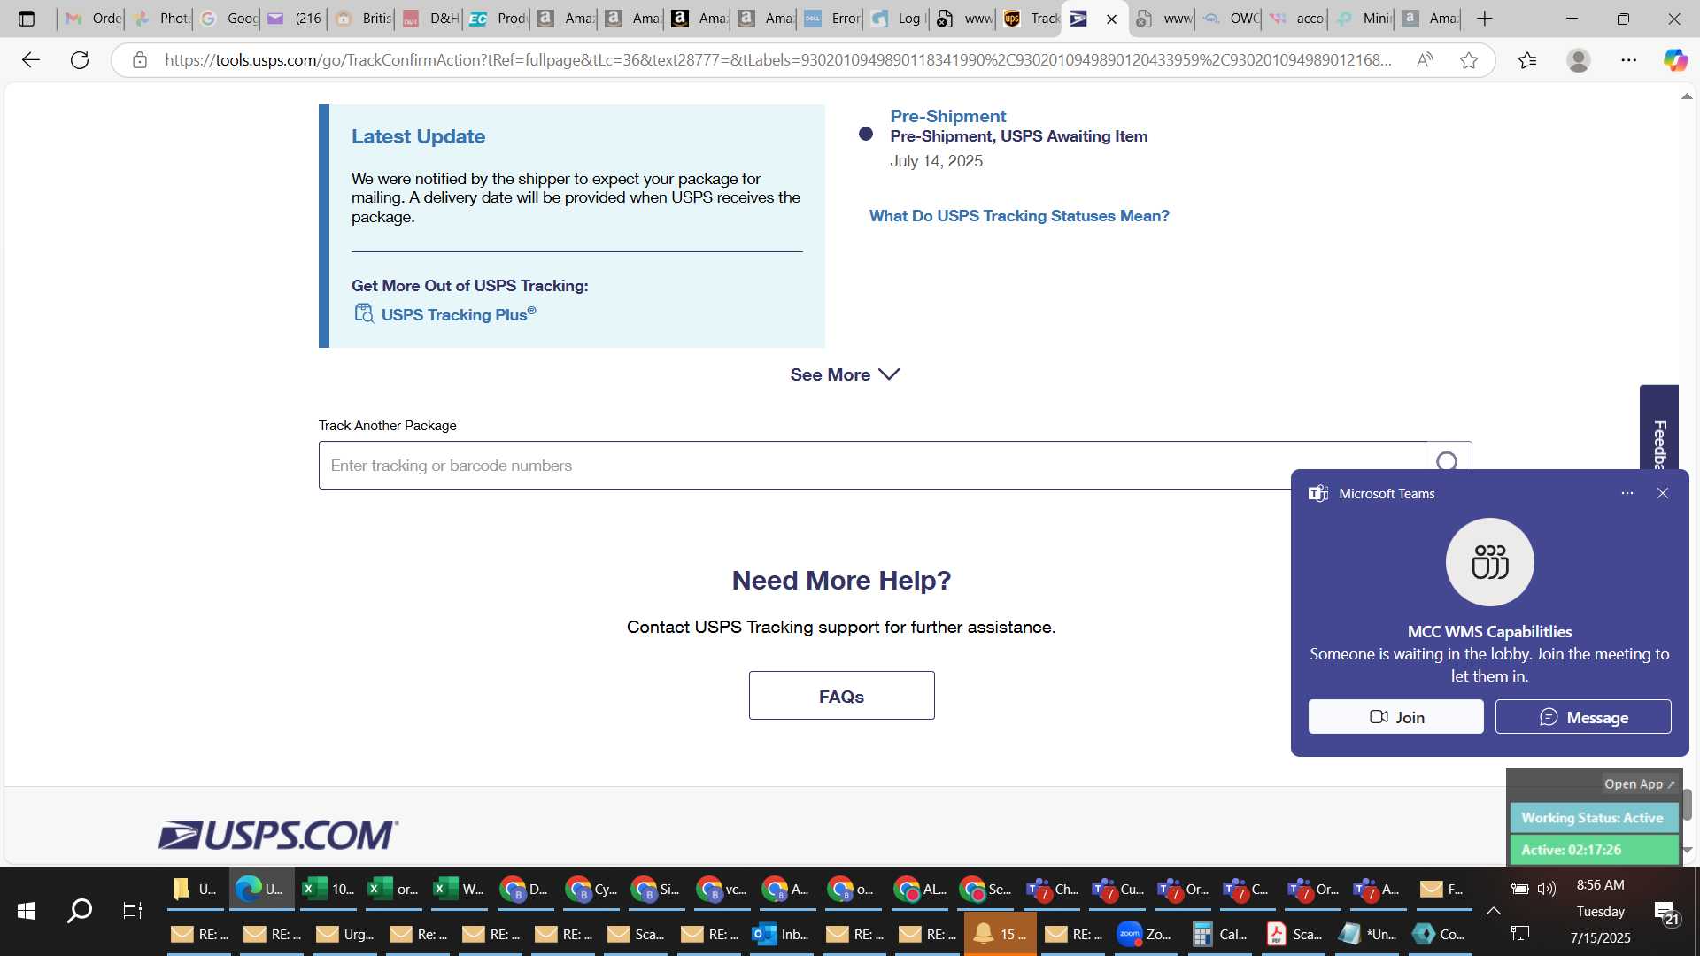Open Task View on taskbar

point(133,910)
